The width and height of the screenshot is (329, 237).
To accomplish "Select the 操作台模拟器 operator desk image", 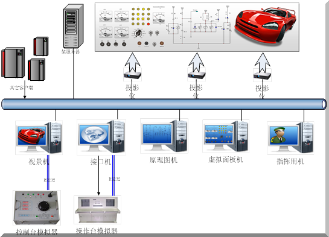I will pos(98,210).
